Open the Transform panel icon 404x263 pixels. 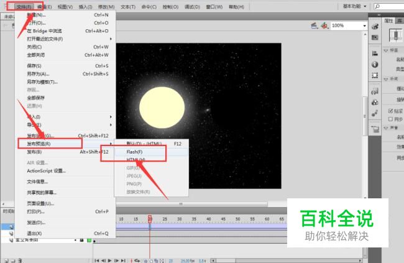pyautogui.click(x=375, y=75)
